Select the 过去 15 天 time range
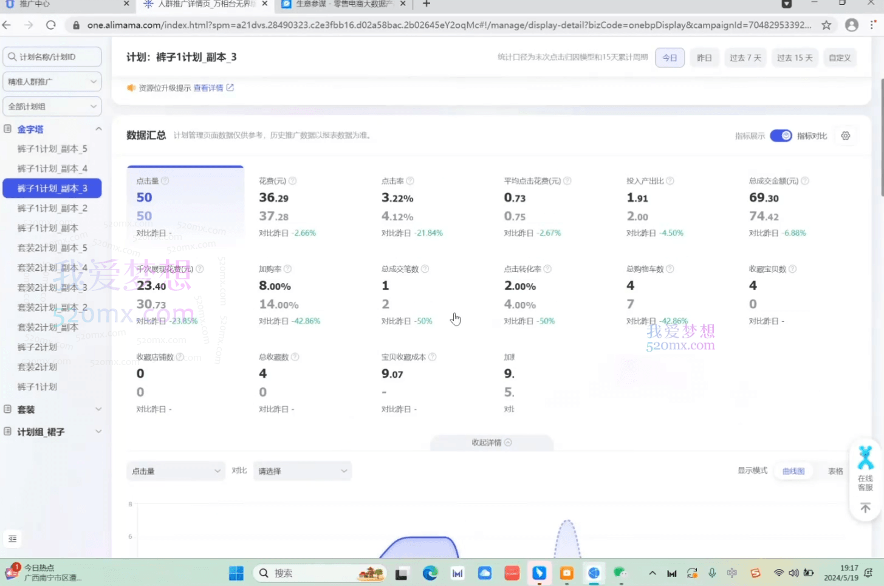884x586 pixels. click(x=794, y=57)
